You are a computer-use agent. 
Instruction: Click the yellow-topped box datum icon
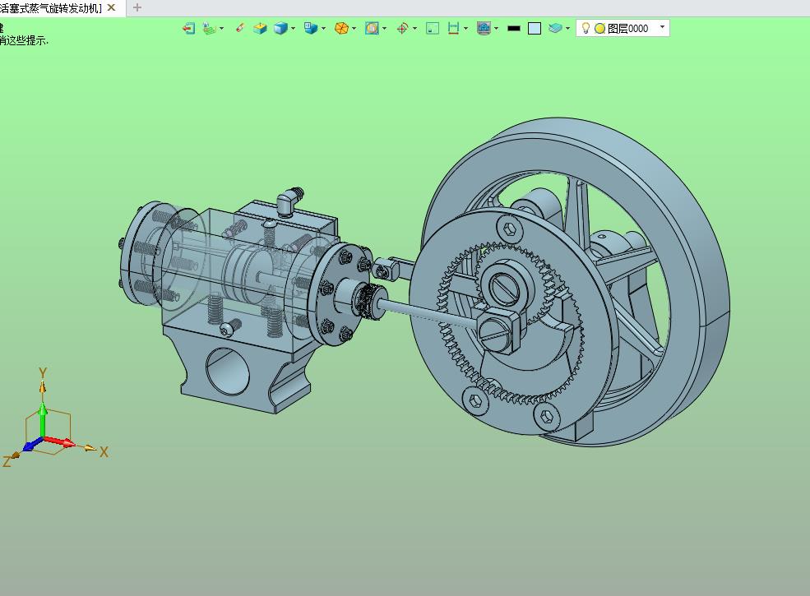pyautogui.click(x=260, y=29)
